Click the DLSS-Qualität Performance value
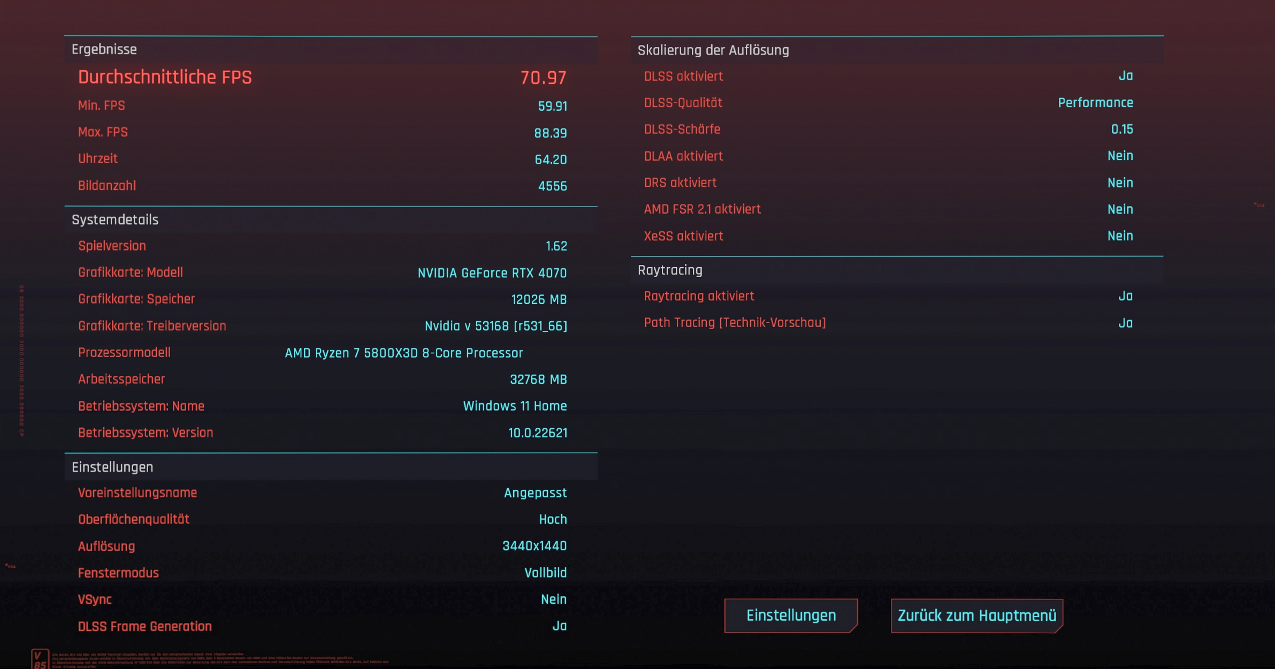The image size is (1275, 669). [x=1095, y=103]
